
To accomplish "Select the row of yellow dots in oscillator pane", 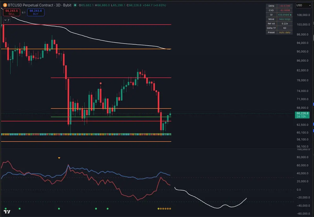I will [x=164, y=209].
